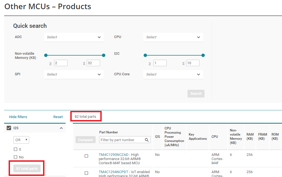This screenshot has width=282, height=177.
Task: Click the ARM Cortex-M4F cell for TM4C1290NCZAD
Action: tap(217, 159)
